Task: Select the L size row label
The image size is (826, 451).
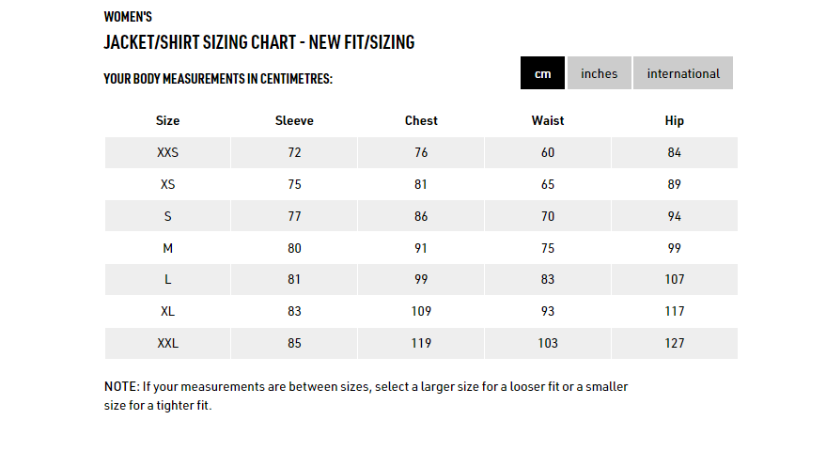Action: point(167,279)
